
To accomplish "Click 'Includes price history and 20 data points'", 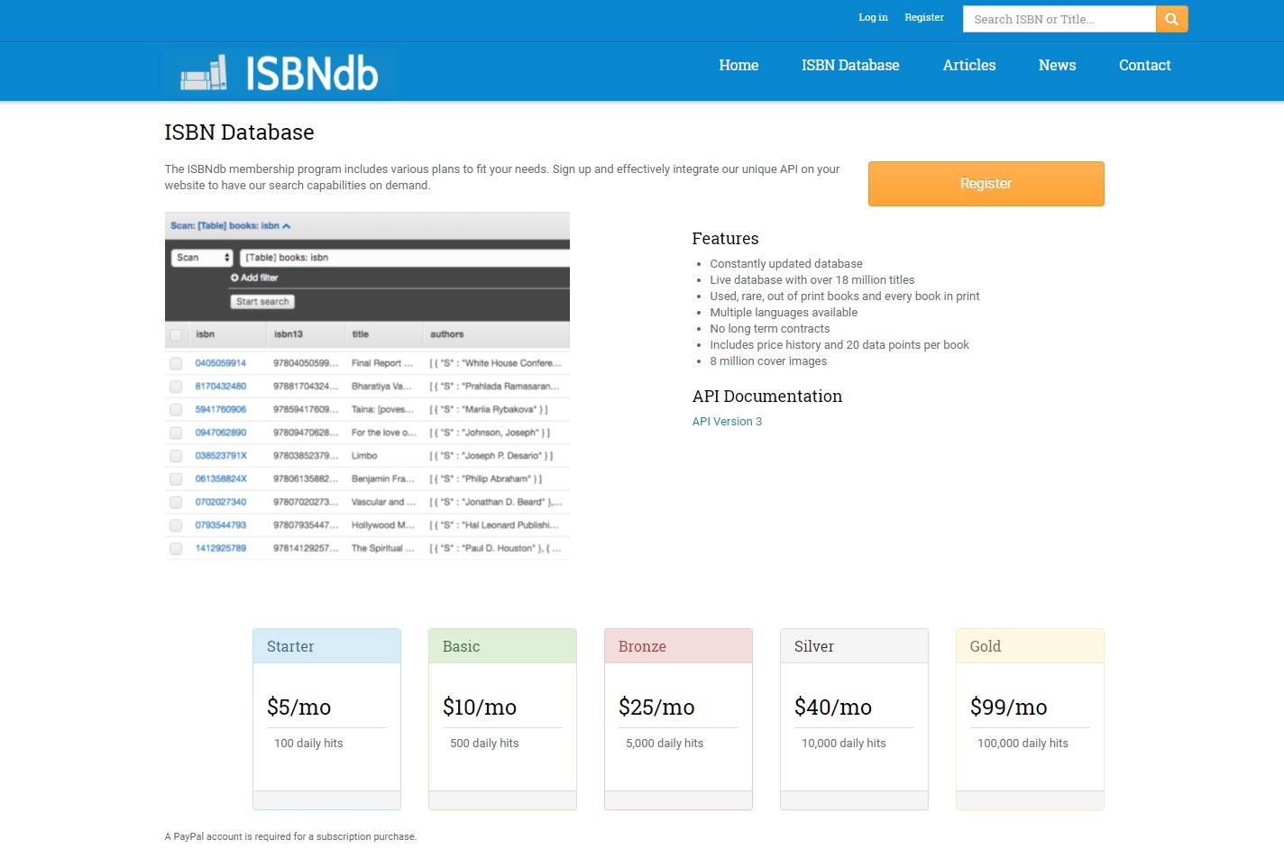I will coord(839,345).
